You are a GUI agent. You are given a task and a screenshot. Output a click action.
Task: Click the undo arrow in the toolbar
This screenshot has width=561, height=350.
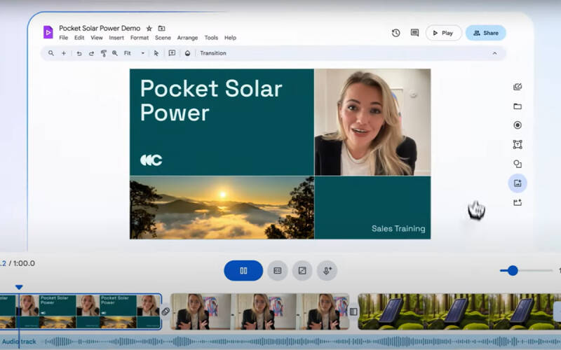[79, 53]
